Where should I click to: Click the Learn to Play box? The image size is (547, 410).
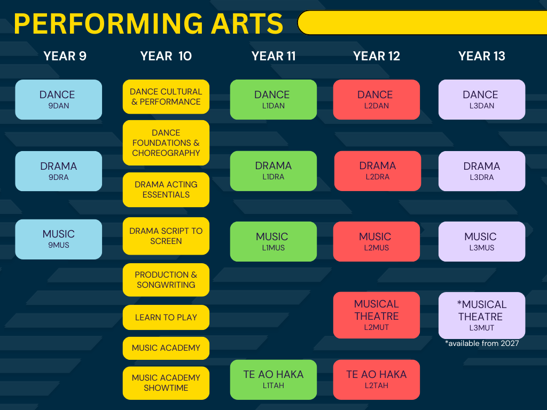[166, 318]
